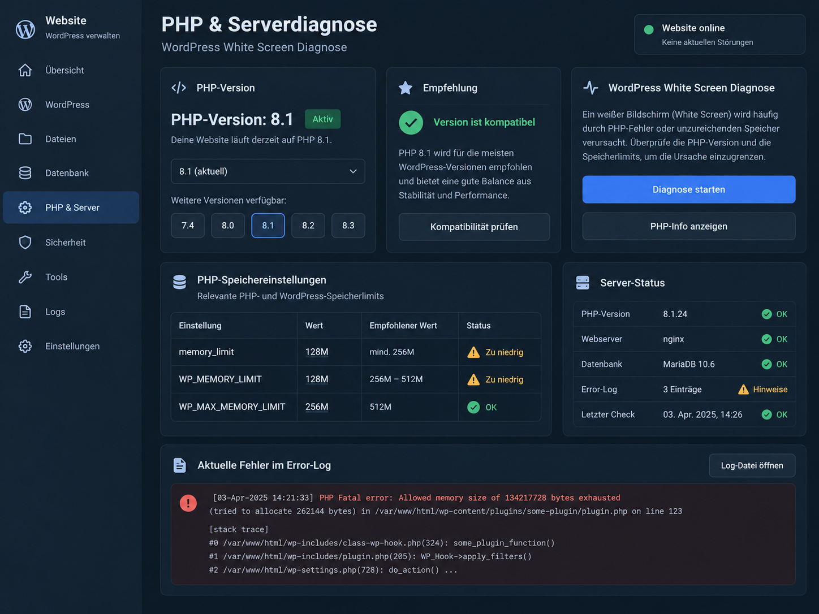The image size is (819, 614).
Task: Click the WordPress icon in sidebar menu
Action: 25,105
